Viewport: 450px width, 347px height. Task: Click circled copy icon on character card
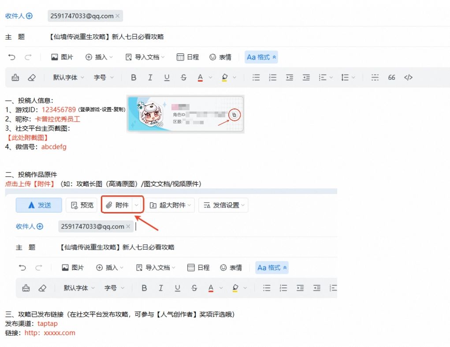pos(234,115)
